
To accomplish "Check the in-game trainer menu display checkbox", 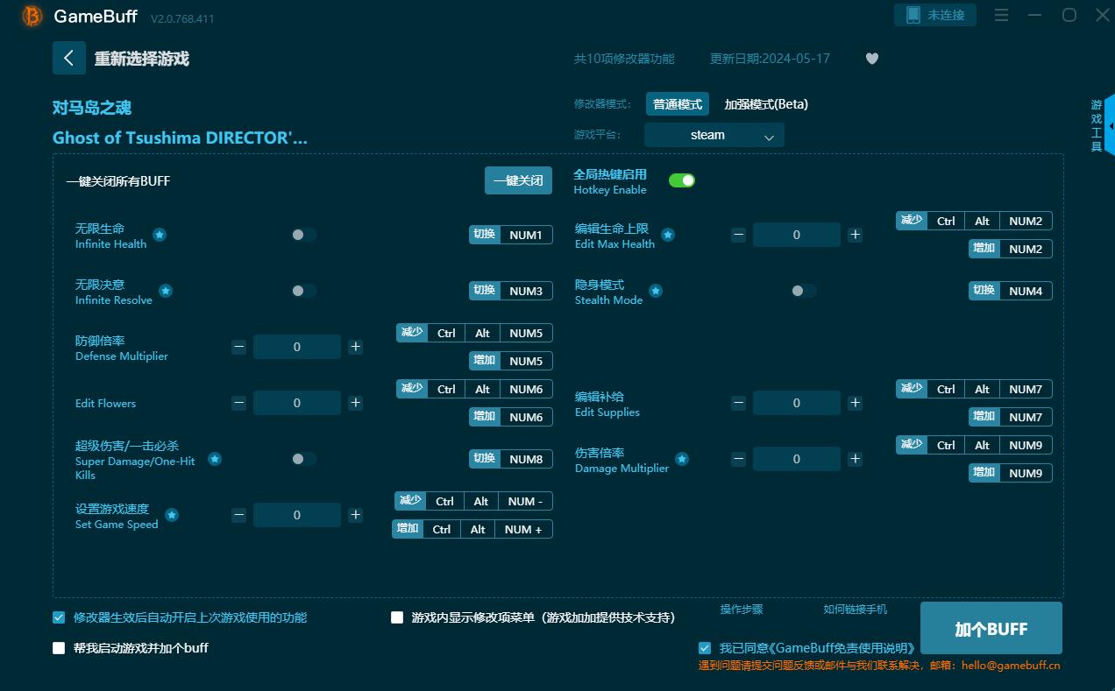I will [x=397, y=617].
